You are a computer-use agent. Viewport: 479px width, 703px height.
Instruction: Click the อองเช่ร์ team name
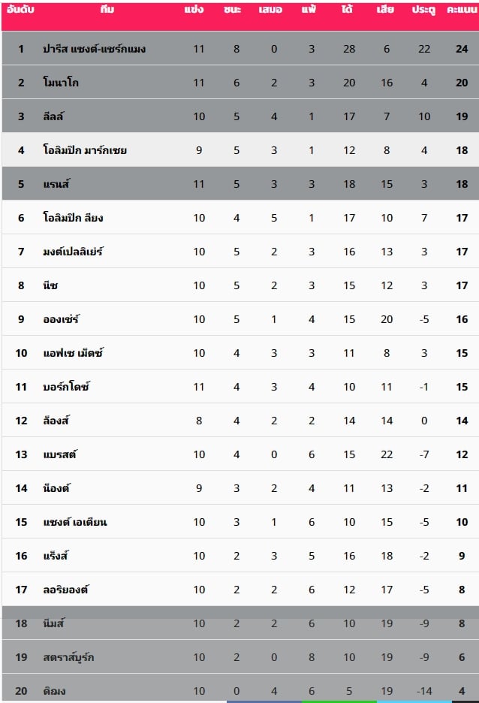point(61,319)
